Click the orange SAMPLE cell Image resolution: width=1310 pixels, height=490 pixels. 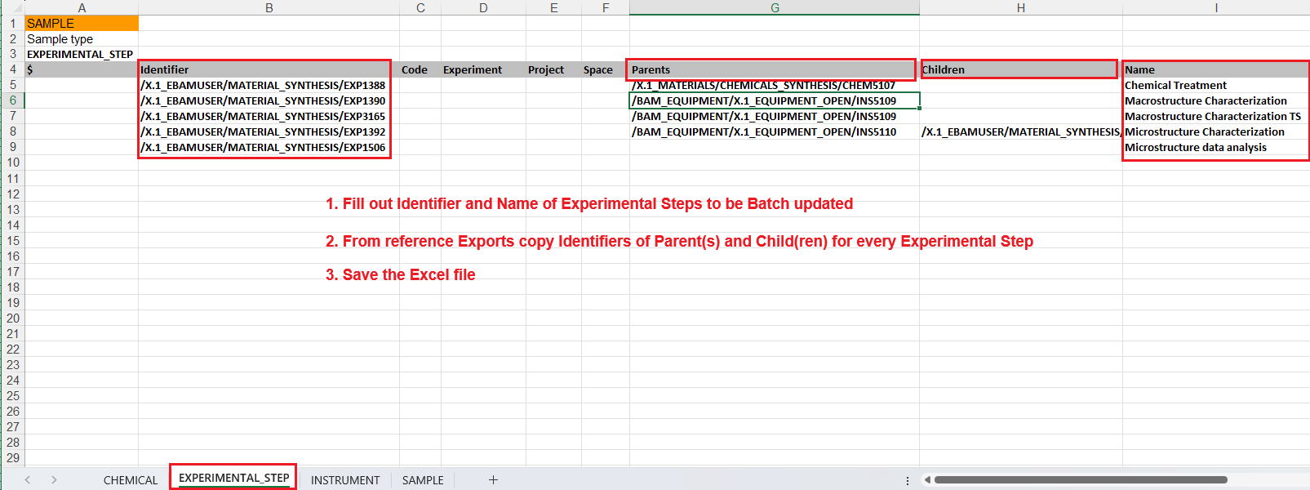click(82, 23)
